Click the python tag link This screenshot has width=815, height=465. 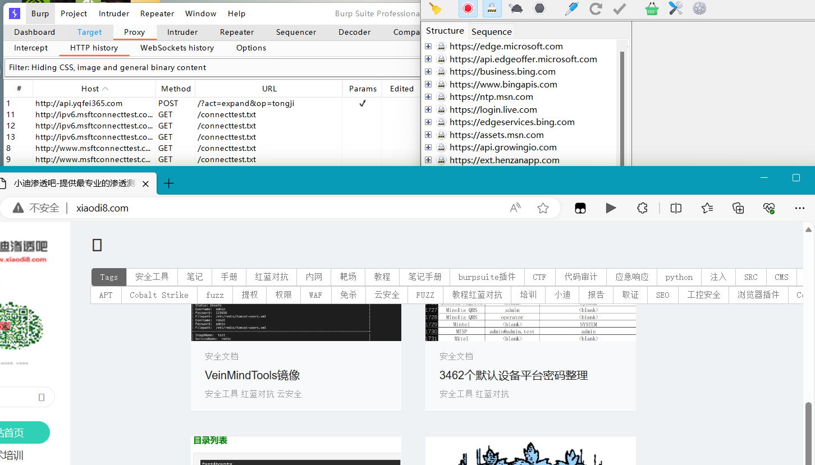click(679, 277)
